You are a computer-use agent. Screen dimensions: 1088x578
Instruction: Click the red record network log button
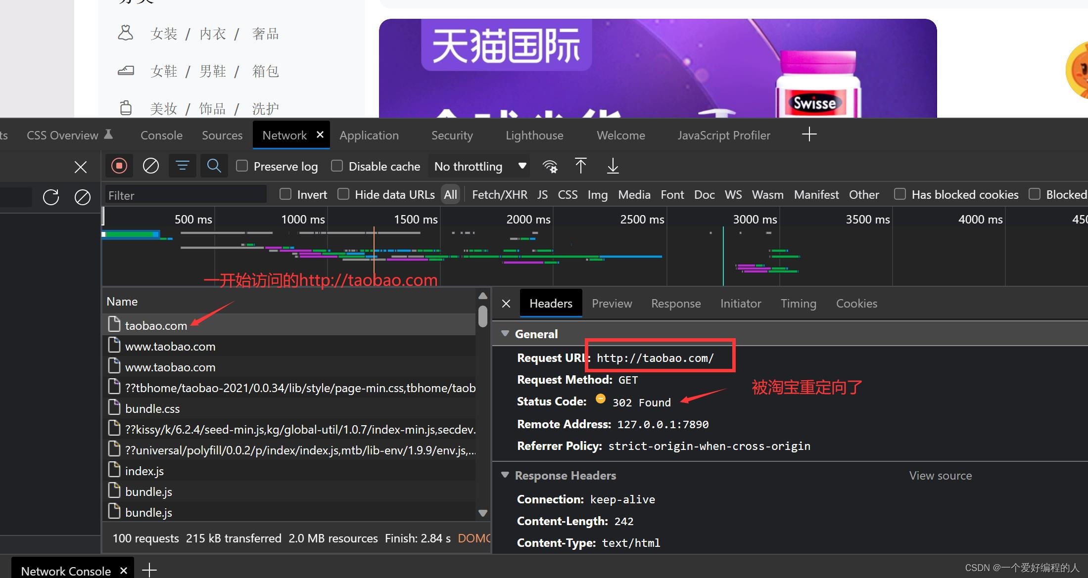click(119, 166)
